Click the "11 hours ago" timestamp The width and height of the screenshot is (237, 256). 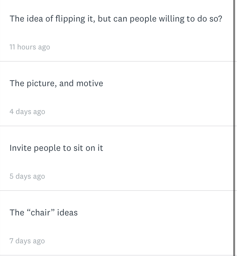[x=30, y=47]
